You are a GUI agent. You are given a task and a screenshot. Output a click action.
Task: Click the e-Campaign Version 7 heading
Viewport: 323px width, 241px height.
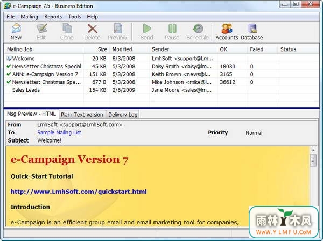[69, 159]
